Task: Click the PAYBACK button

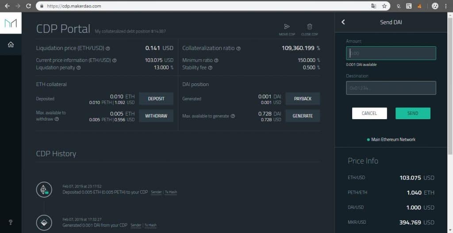Action: point(303,98)
